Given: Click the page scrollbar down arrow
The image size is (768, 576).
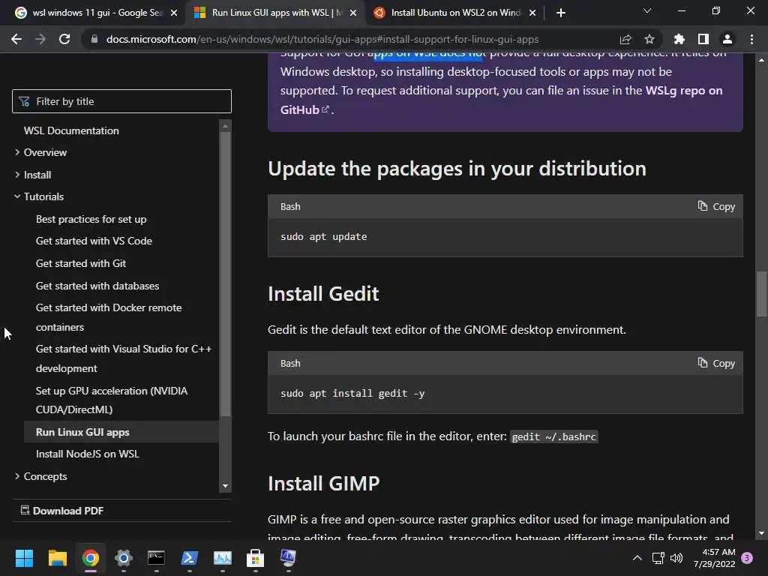Looking at the screenshot, I should (761, 533).
